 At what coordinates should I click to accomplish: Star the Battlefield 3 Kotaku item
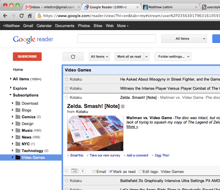(66, 180)
